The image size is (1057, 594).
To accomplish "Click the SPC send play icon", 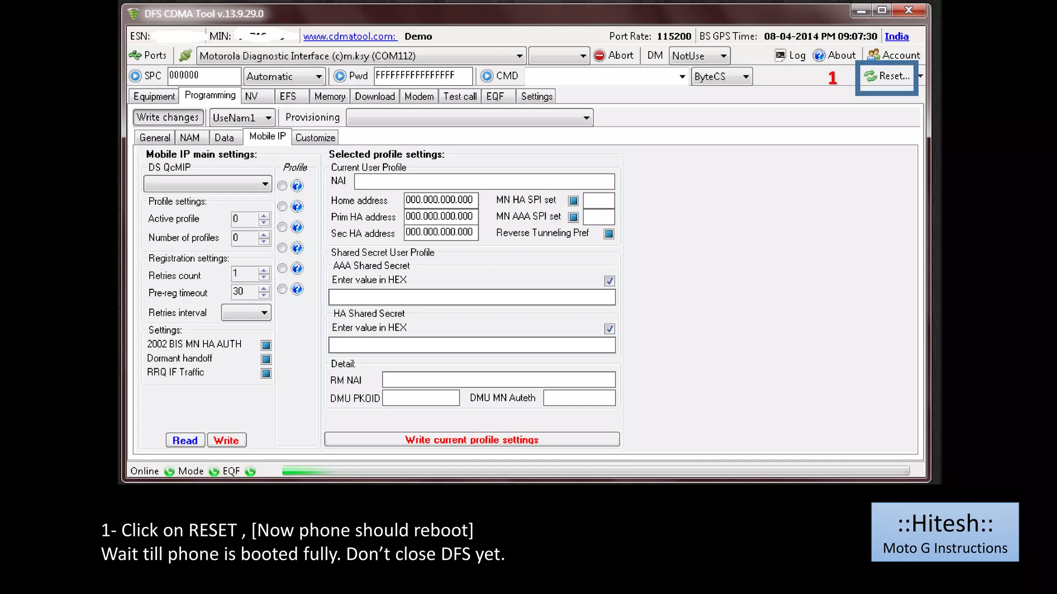I will click(135, 76).
